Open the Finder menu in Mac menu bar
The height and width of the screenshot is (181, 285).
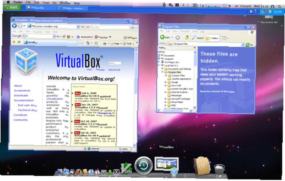[x=18, y=2]
